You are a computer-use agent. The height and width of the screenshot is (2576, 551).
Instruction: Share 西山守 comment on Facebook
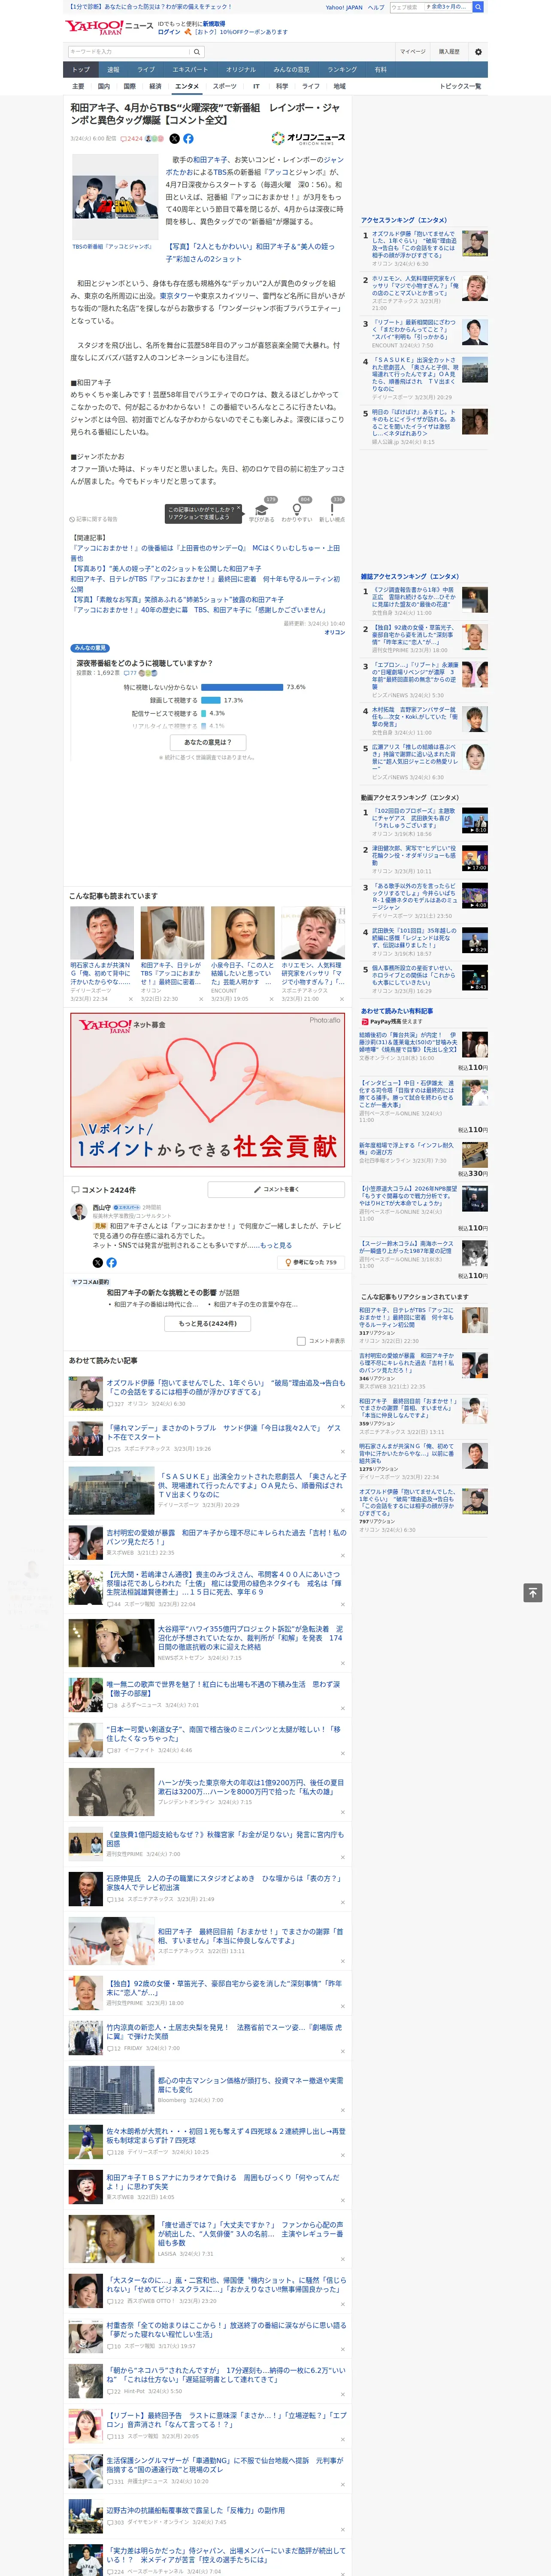tap(111, 1263)
